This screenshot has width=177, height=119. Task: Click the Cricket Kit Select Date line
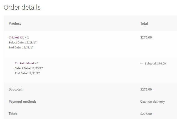point(21,42)
